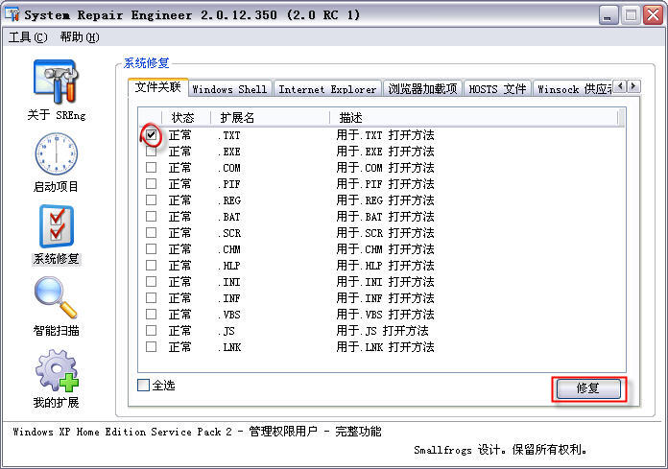Open the 工具(C) menu
Screen dimensions: 668x469
tap(28, 37)
